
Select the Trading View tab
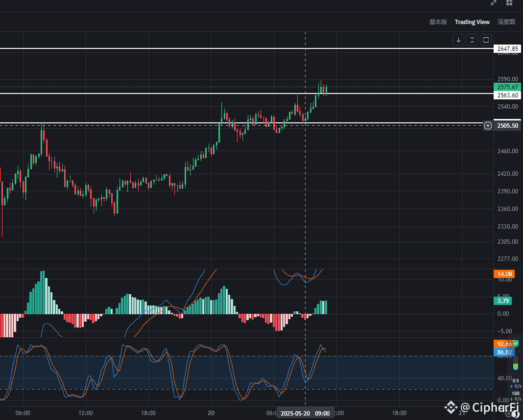click(x=472, y=22)
